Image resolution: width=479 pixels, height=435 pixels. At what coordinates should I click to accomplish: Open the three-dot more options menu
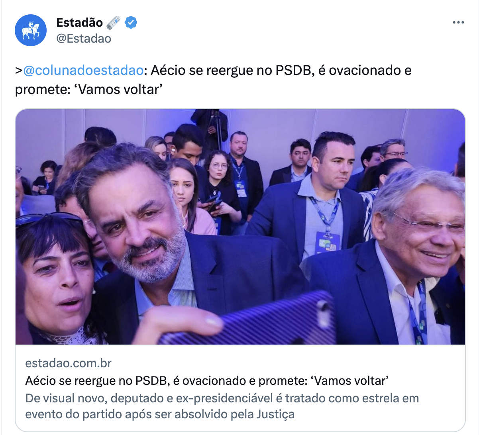458,22
